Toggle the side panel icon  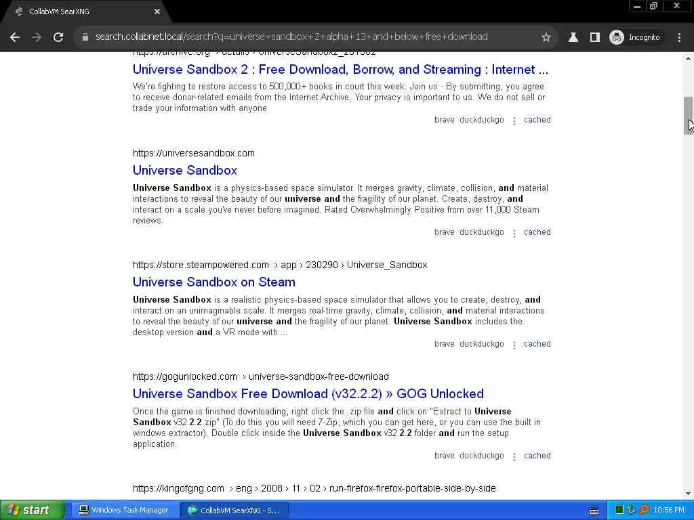(595, 37)
